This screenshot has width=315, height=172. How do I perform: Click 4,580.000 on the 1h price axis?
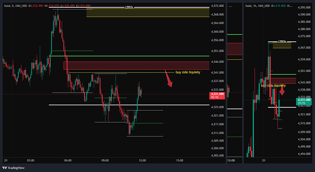[304, 29]
